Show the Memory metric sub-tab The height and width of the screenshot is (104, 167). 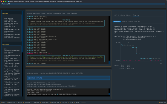pyautogui.click(x=131, y=22)
